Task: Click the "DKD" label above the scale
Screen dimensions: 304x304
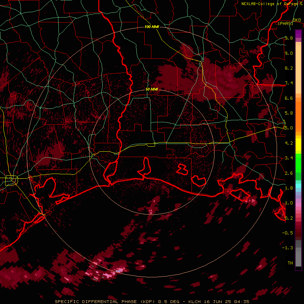Action: tap(297, 20)
